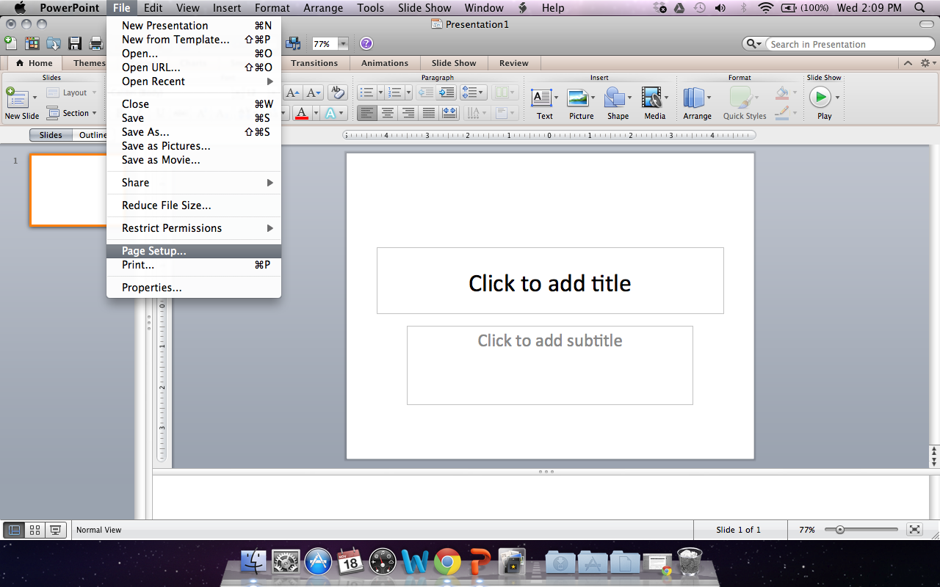Select the Slides pane toggle
The height and width of the screenshot is (587, 940).
click(x=51, y=135)
